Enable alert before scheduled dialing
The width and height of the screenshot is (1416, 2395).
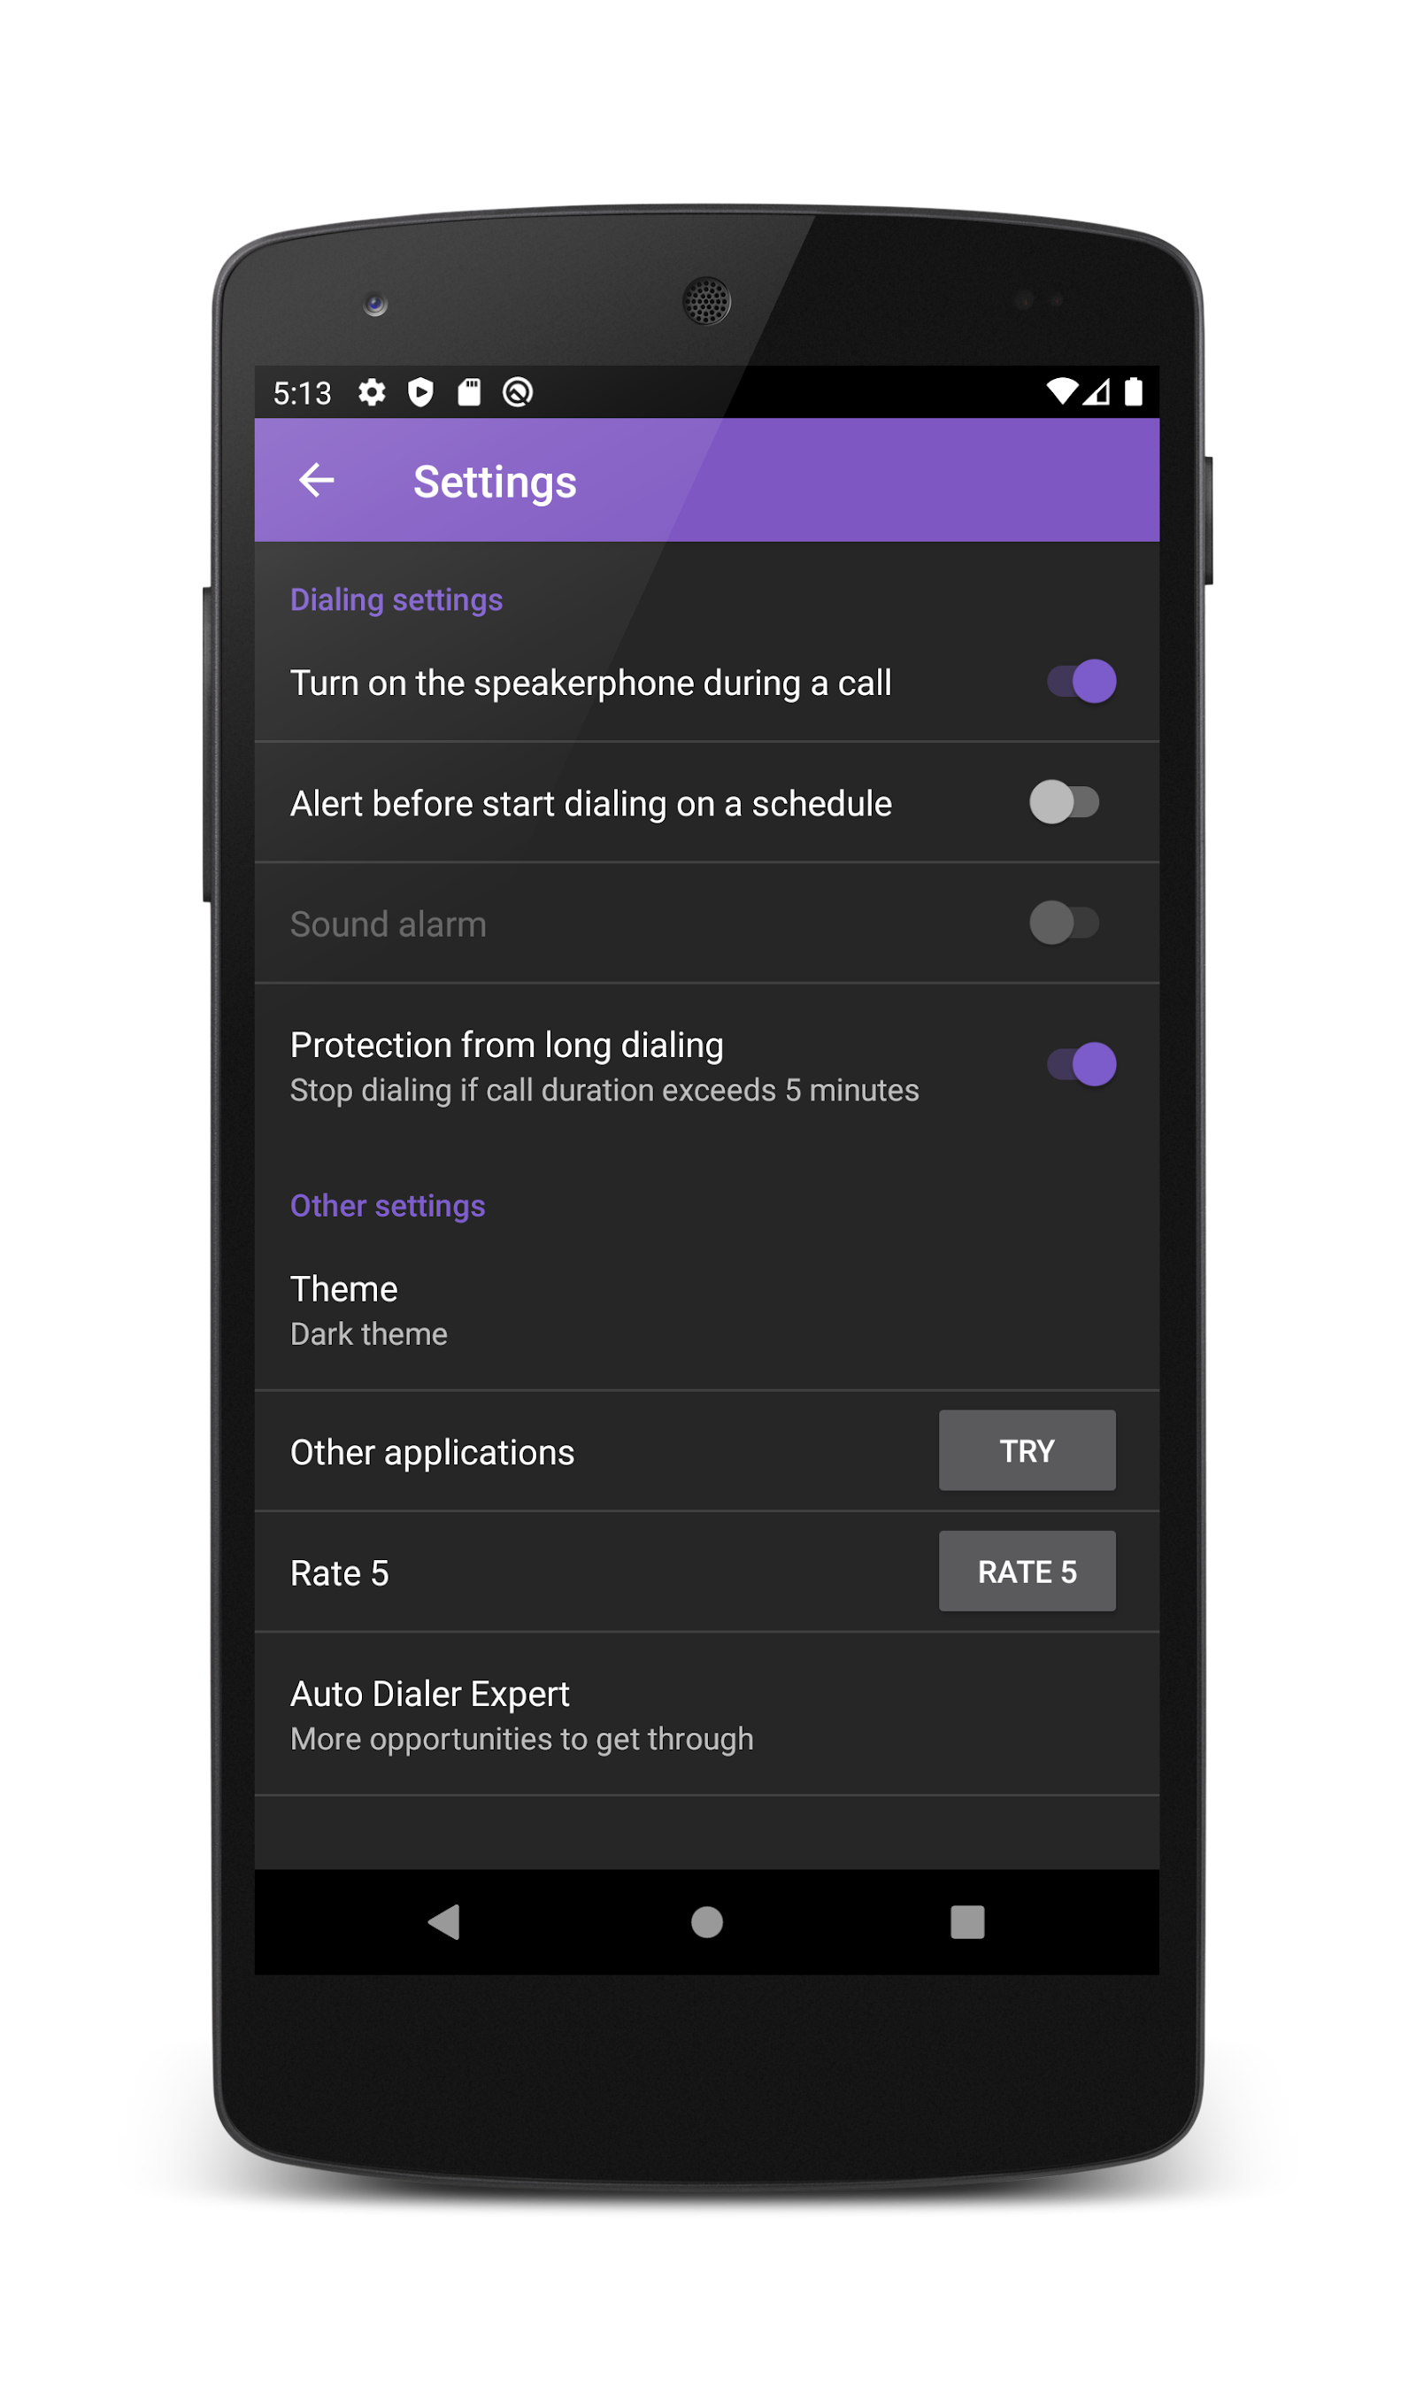point(1065,803)
